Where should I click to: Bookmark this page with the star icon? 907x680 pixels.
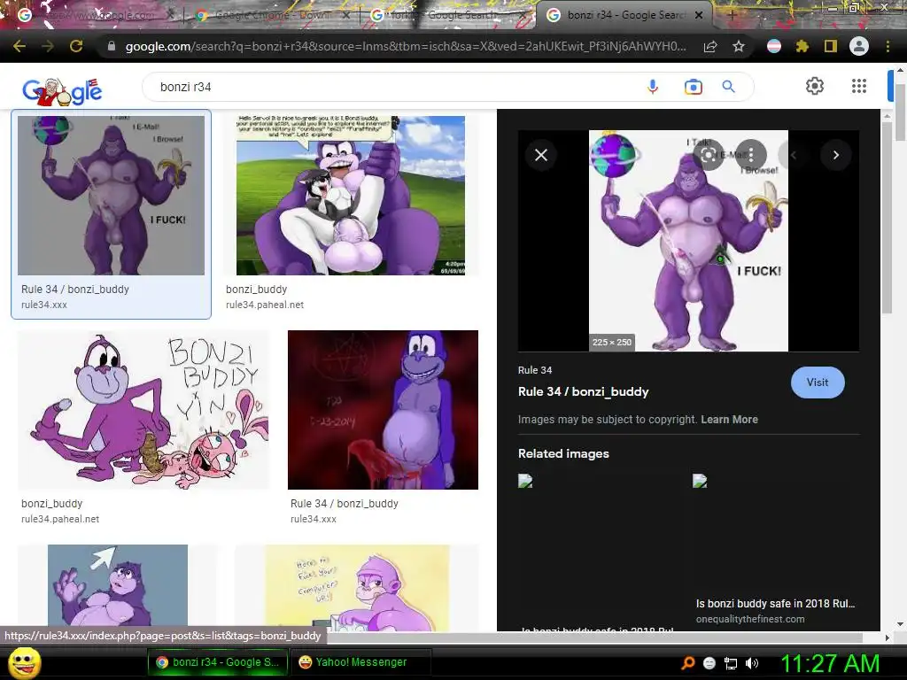739,46
